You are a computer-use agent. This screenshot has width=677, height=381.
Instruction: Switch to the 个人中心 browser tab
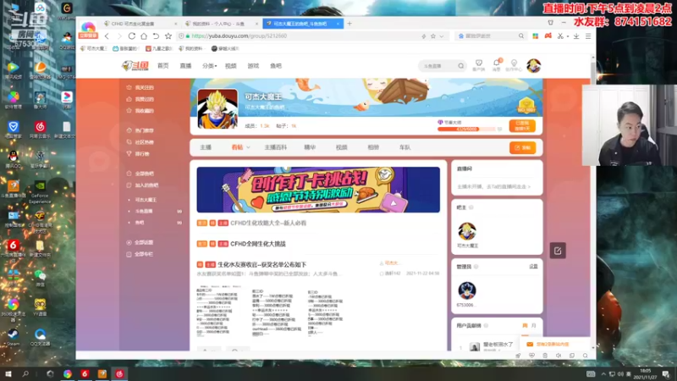tap(221, 24)
